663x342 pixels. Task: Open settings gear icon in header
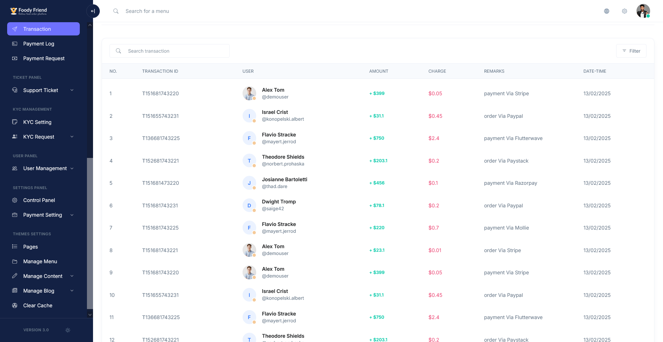624,11
